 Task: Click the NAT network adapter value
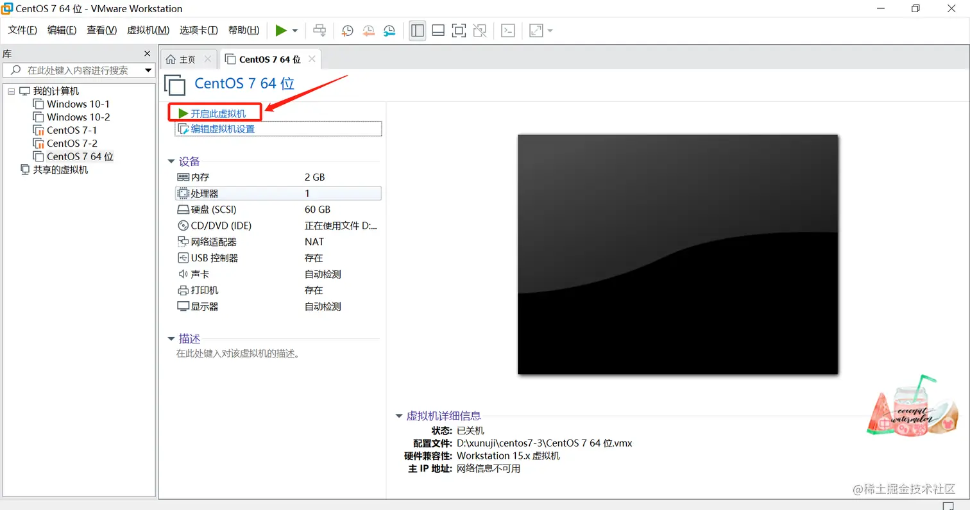click(x=314, y=242)
